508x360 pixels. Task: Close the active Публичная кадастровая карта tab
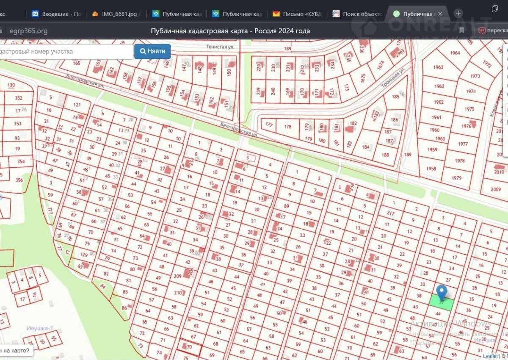click(x=440, y=14)
